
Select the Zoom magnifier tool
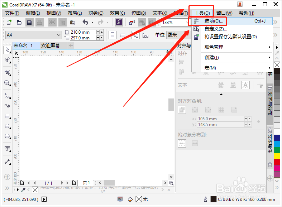click(7, 83)
